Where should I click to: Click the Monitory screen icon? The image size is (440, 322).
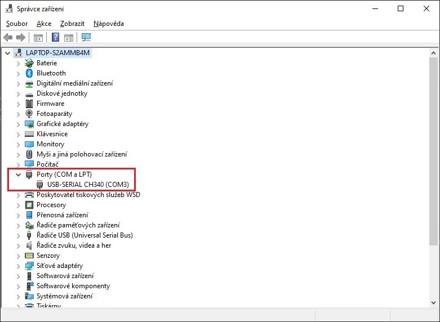[x=29, y=144]
